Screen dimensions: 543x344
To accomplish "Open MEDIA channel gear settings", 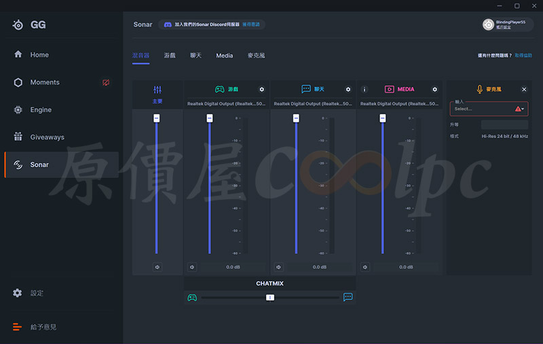I will pos(434,89).
